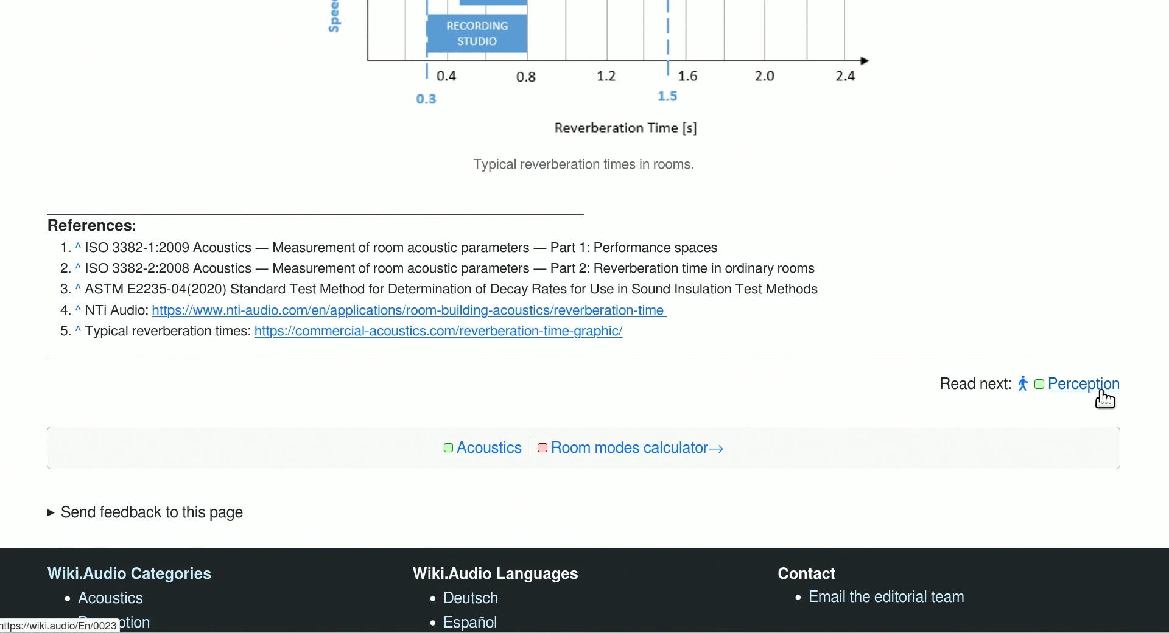1169x633 pixels.
Task: Open the Perception read-next link
Action: tap(1083, 384)
